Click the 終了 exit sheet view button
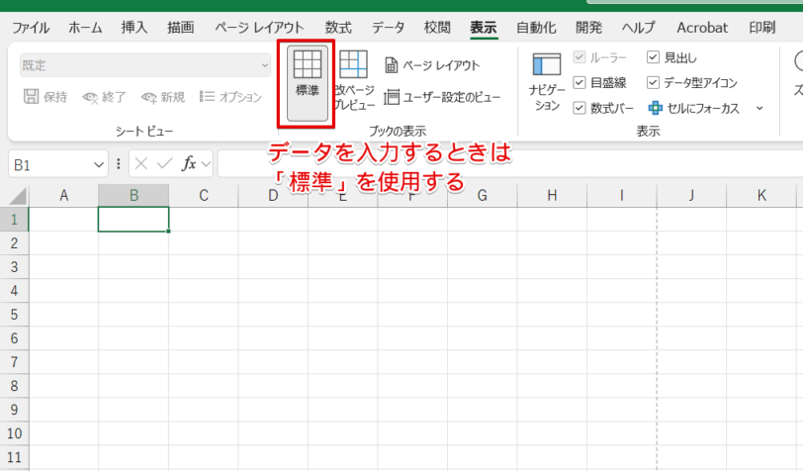This screenshot has height=471, width=803. pyautogui.click(x=105, y=97)
